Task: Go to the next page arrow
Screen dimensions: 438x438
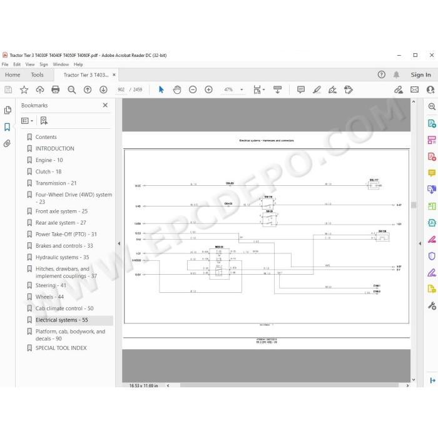Action: coord(103,89)
